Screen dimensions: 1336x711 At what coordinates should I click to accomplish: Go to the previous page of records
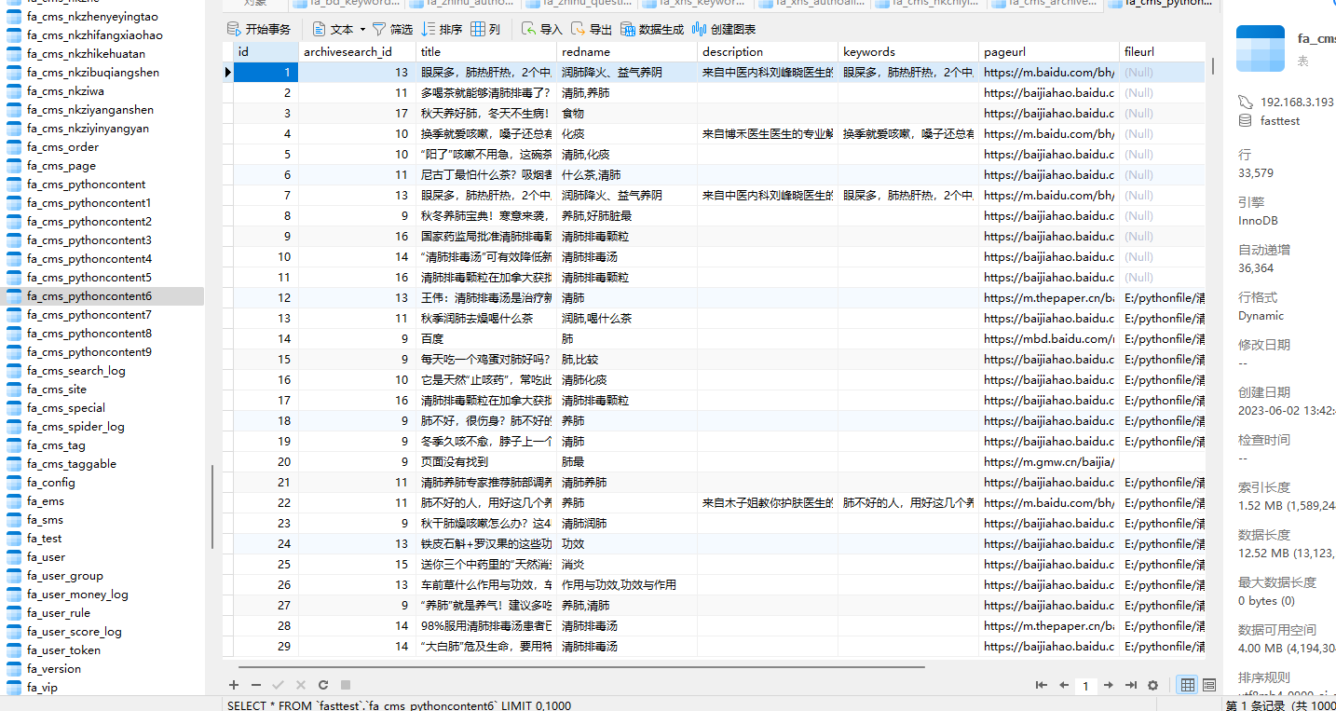[1063, 685]
